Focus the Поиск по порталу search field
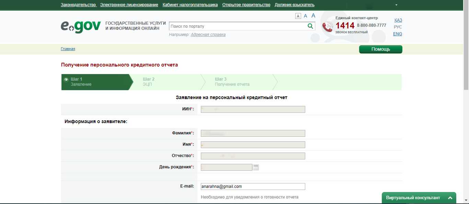This screenshot has height=204, width=469. (x=237, y=26)
